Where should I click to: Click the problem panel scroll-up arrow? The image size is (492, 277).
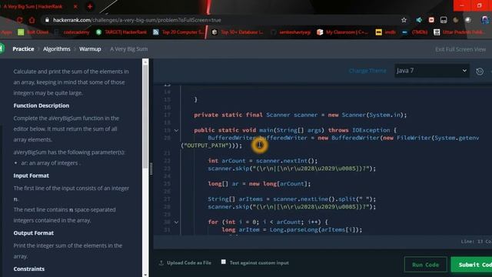point(145,62)
